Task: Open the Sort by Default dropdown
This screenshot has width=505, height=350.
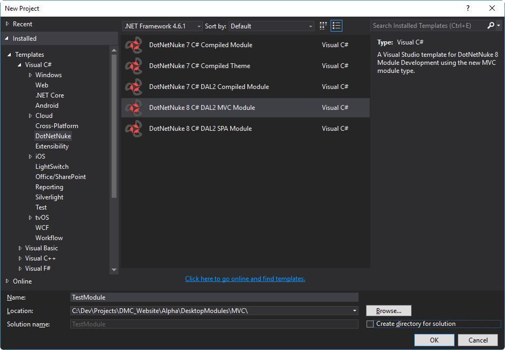Action: click(x=272, y=26)
